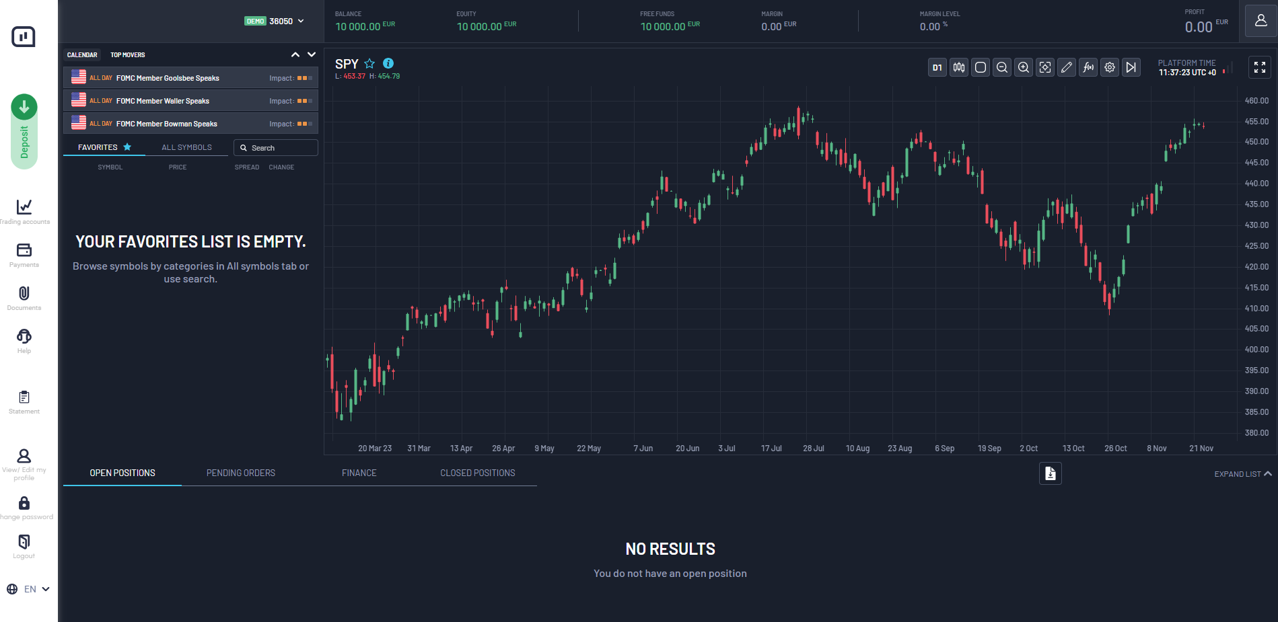The image size is (1278, 622).
Task: Switch to the All Symbols tab
Action: coord(186,147)
